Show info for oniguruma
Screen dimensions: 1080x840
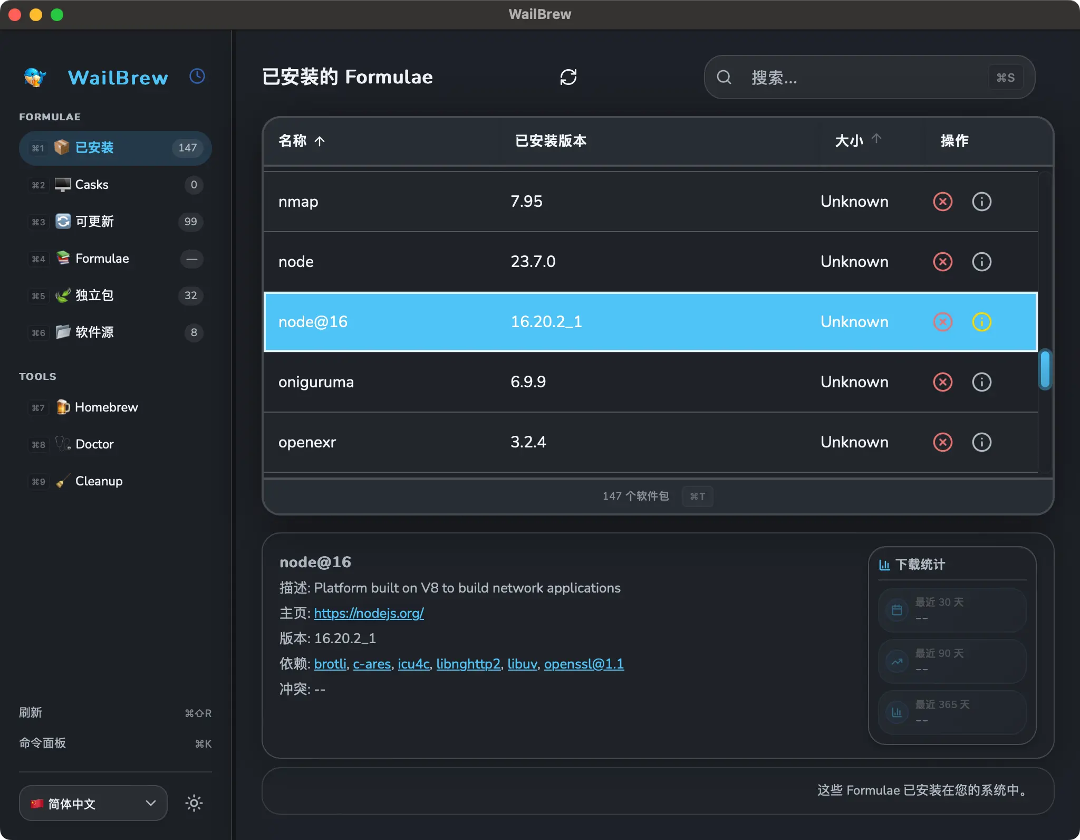(x=981, y=382)
